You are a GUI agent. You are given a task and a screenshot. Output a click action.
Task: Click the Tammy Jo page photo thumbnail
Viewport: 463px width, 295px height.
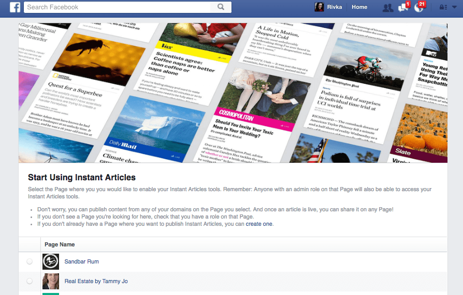click(50, 281)
